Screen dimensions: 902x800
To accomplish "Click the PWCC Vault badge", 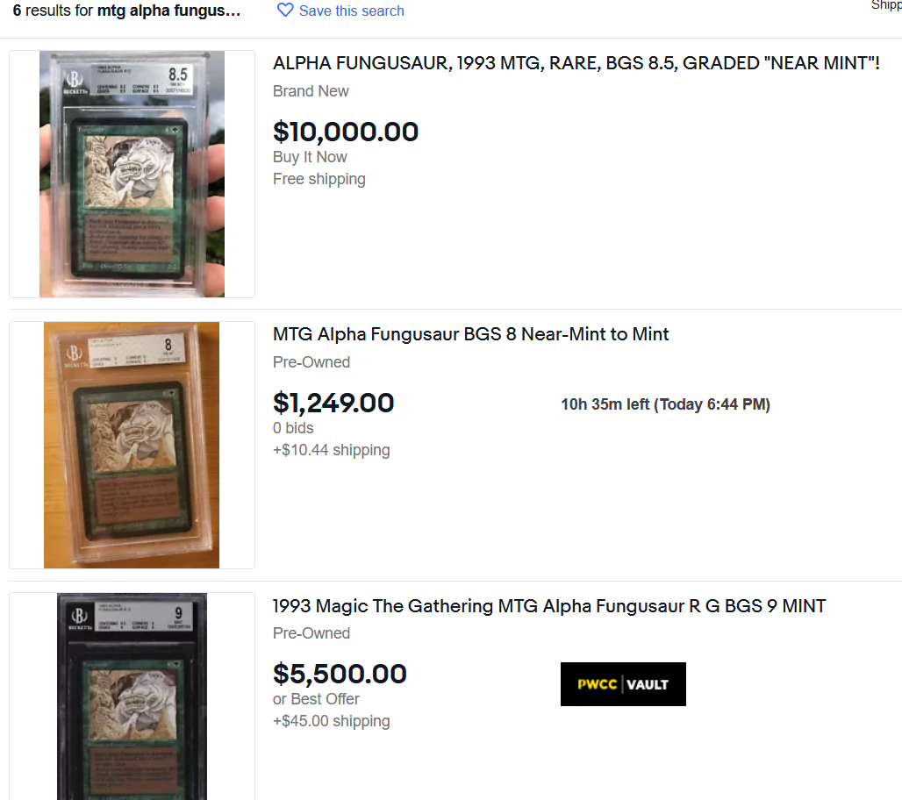I will click(x=623, y=684).
